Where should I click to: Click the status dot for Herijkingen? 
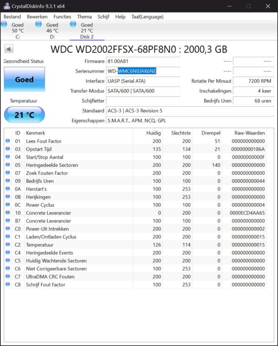(x=8, y=197)
